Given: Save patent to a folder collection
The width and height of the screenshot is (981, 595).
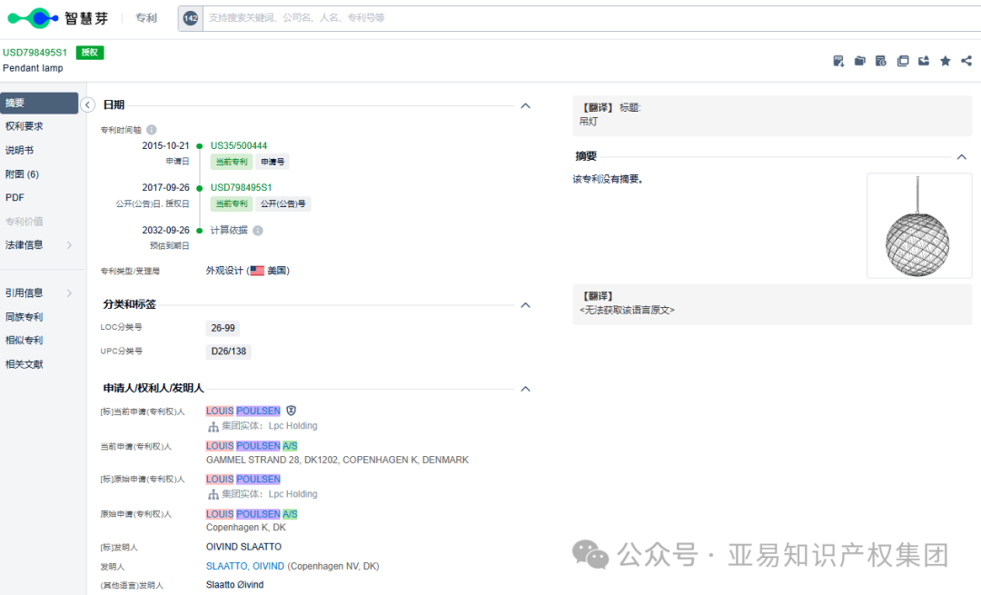Looking at the screenshot, I should click(859, 61).
